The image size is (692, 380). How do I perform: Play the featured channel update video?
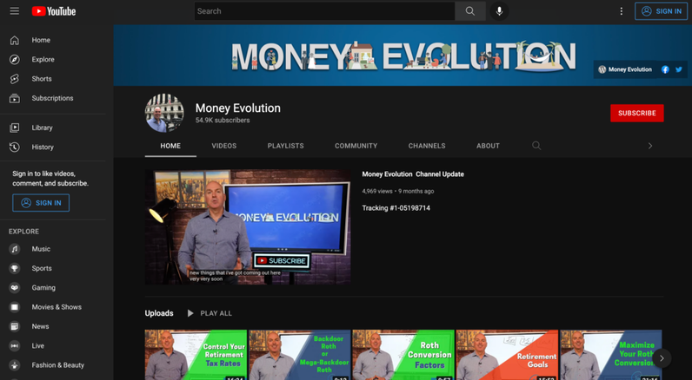pyautogui.click(x=248, y=226)
